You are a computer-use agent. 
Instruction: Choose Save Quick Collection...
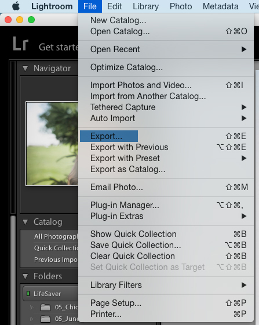[x=166, y=245]
